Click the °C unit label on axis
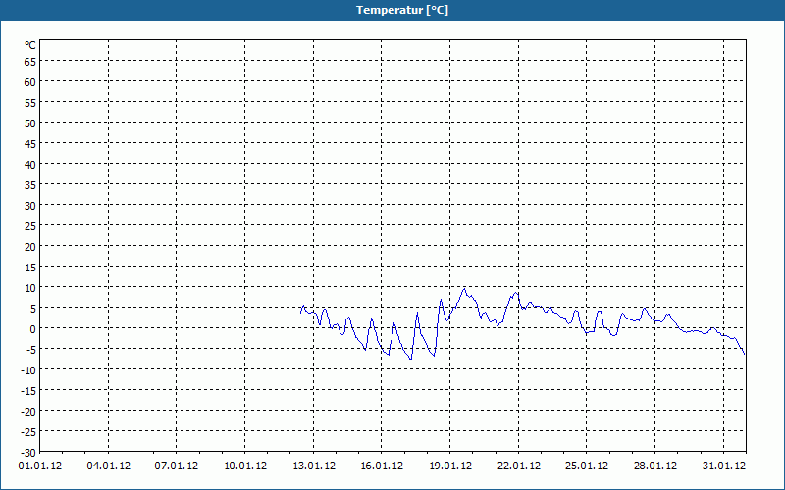The width and height of the screenshot is (785, 490). tap(30, 45)
